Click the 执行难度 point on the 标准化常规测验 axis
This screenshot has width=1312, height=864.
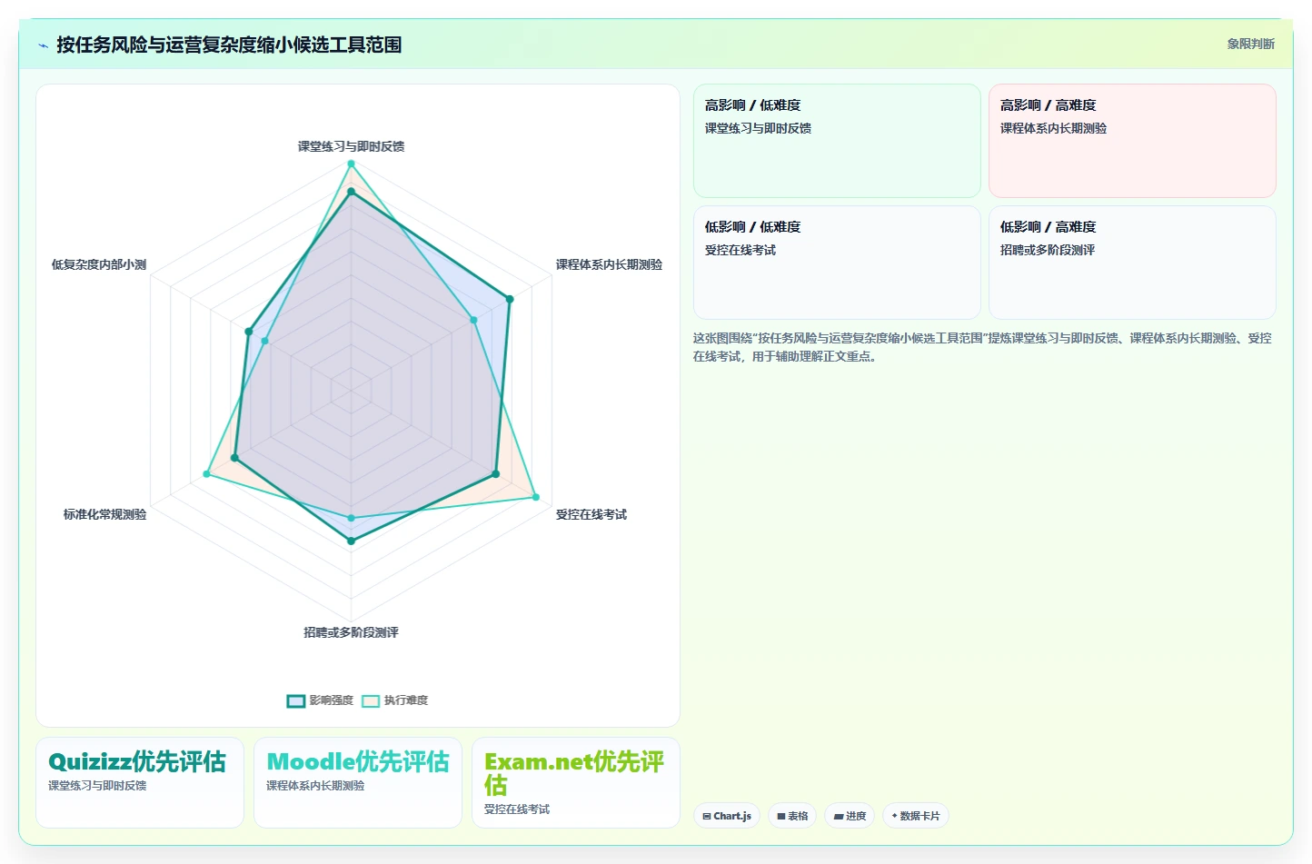(x=206, y=474)
